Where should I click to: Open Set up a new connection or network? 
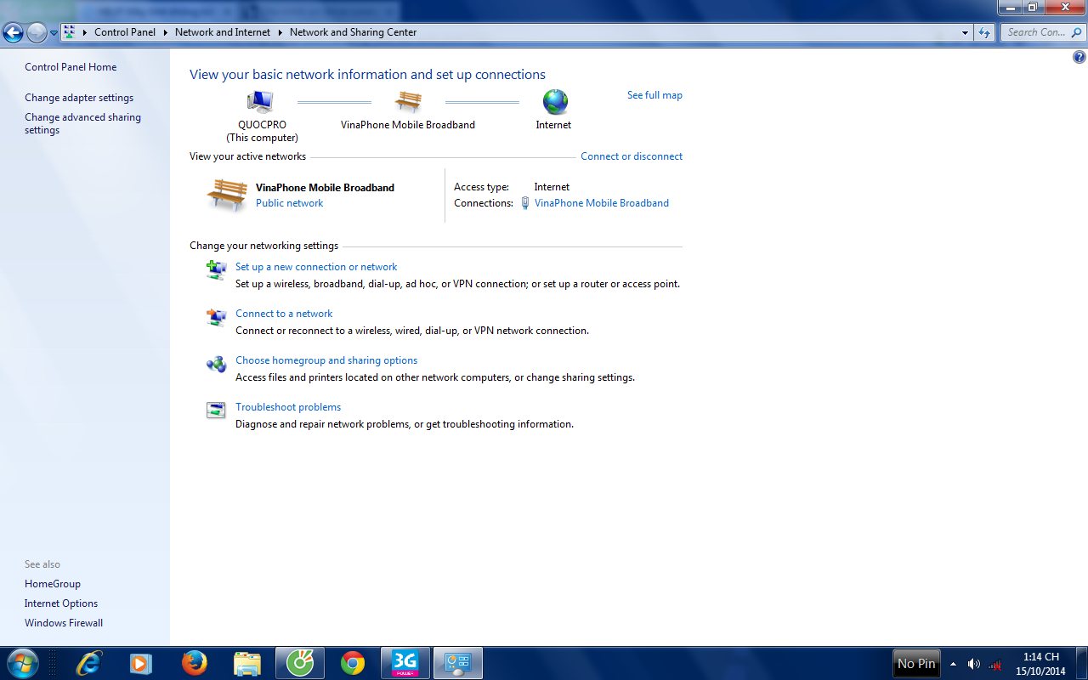[x=316, y=267]
